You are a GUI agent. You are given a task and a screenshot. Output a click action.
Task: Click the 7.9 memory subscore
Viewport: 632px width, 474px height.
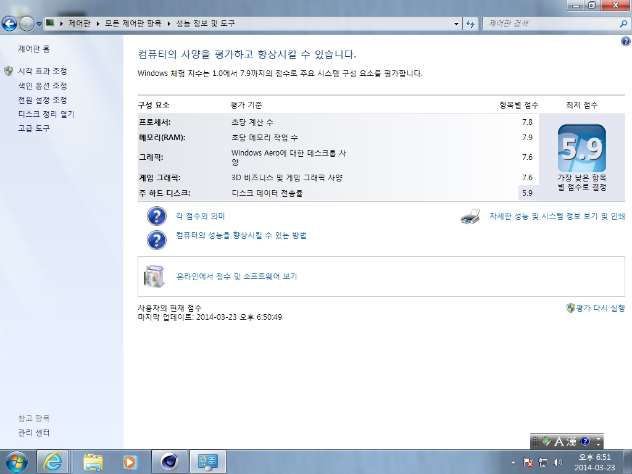pyautogui.click(x=527, y=138)
